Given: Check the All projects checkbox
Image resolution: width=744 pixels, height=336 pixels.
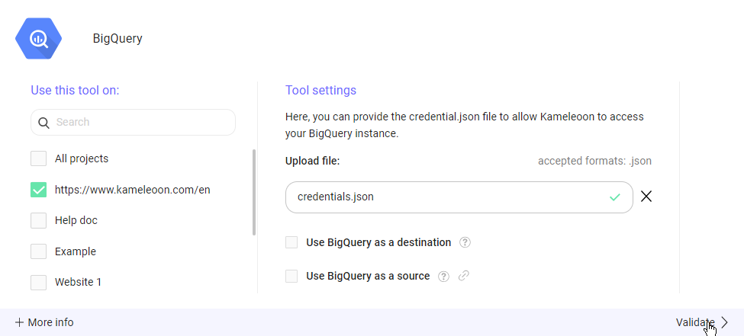Looking at the screenshot, I should point(38,158).
